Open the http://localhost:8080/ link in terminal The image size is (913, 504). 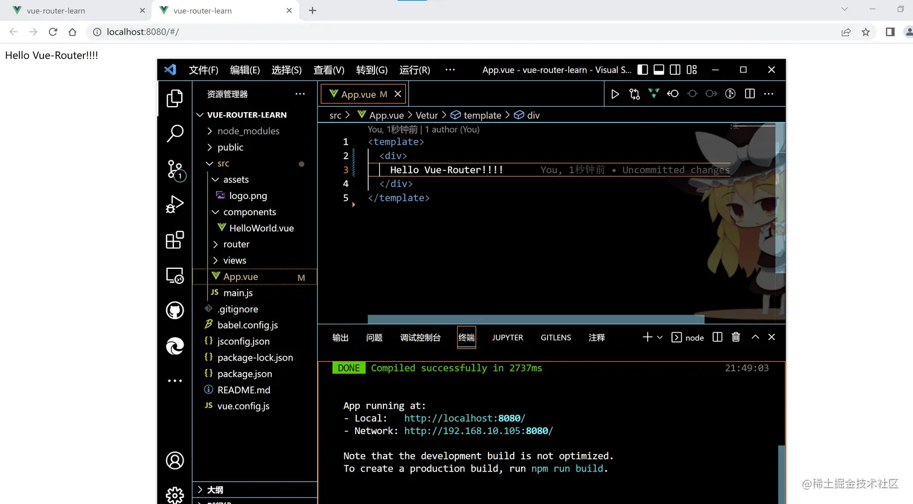pyautogui.click(x=464, y=418)
